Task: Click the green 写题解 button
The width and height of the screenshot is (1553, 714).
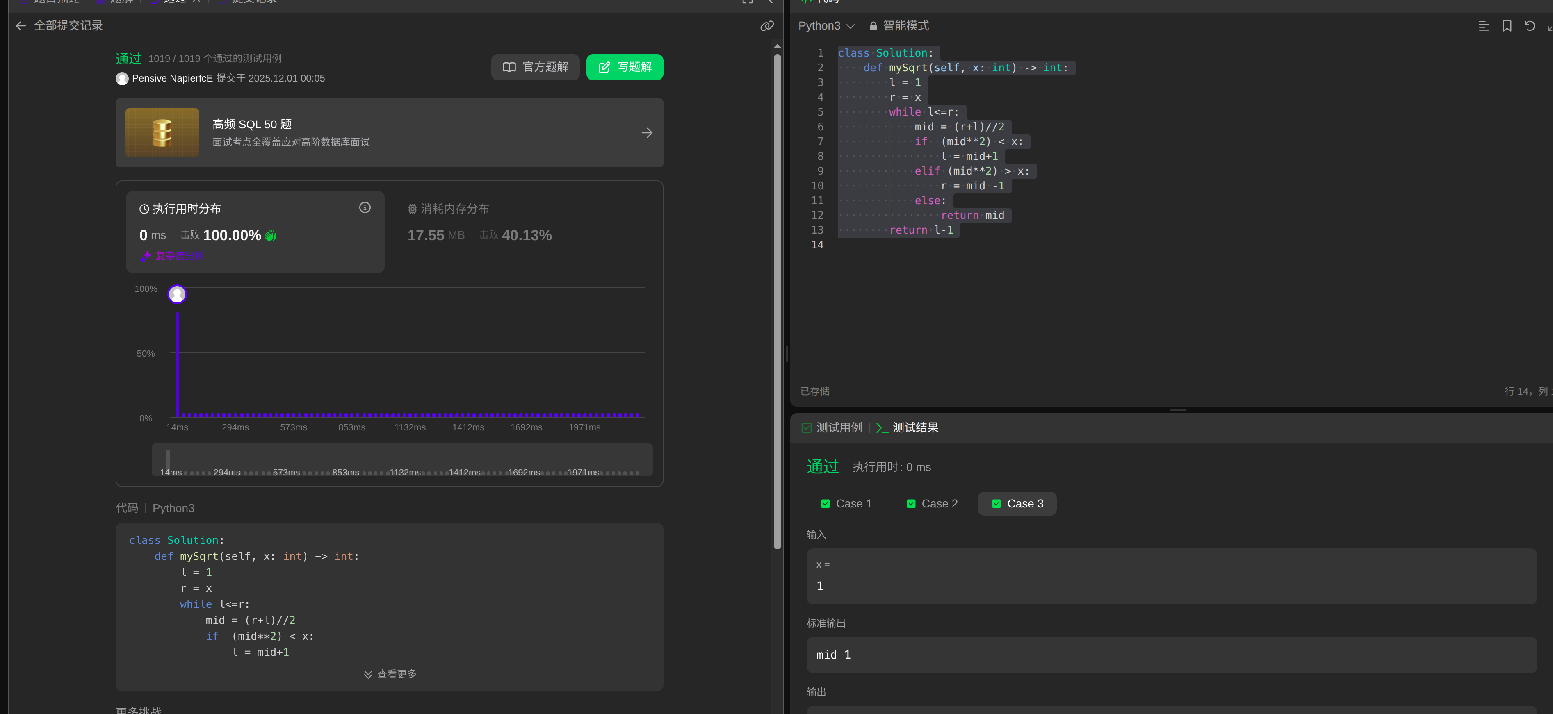Action: (x=625, y=67)
